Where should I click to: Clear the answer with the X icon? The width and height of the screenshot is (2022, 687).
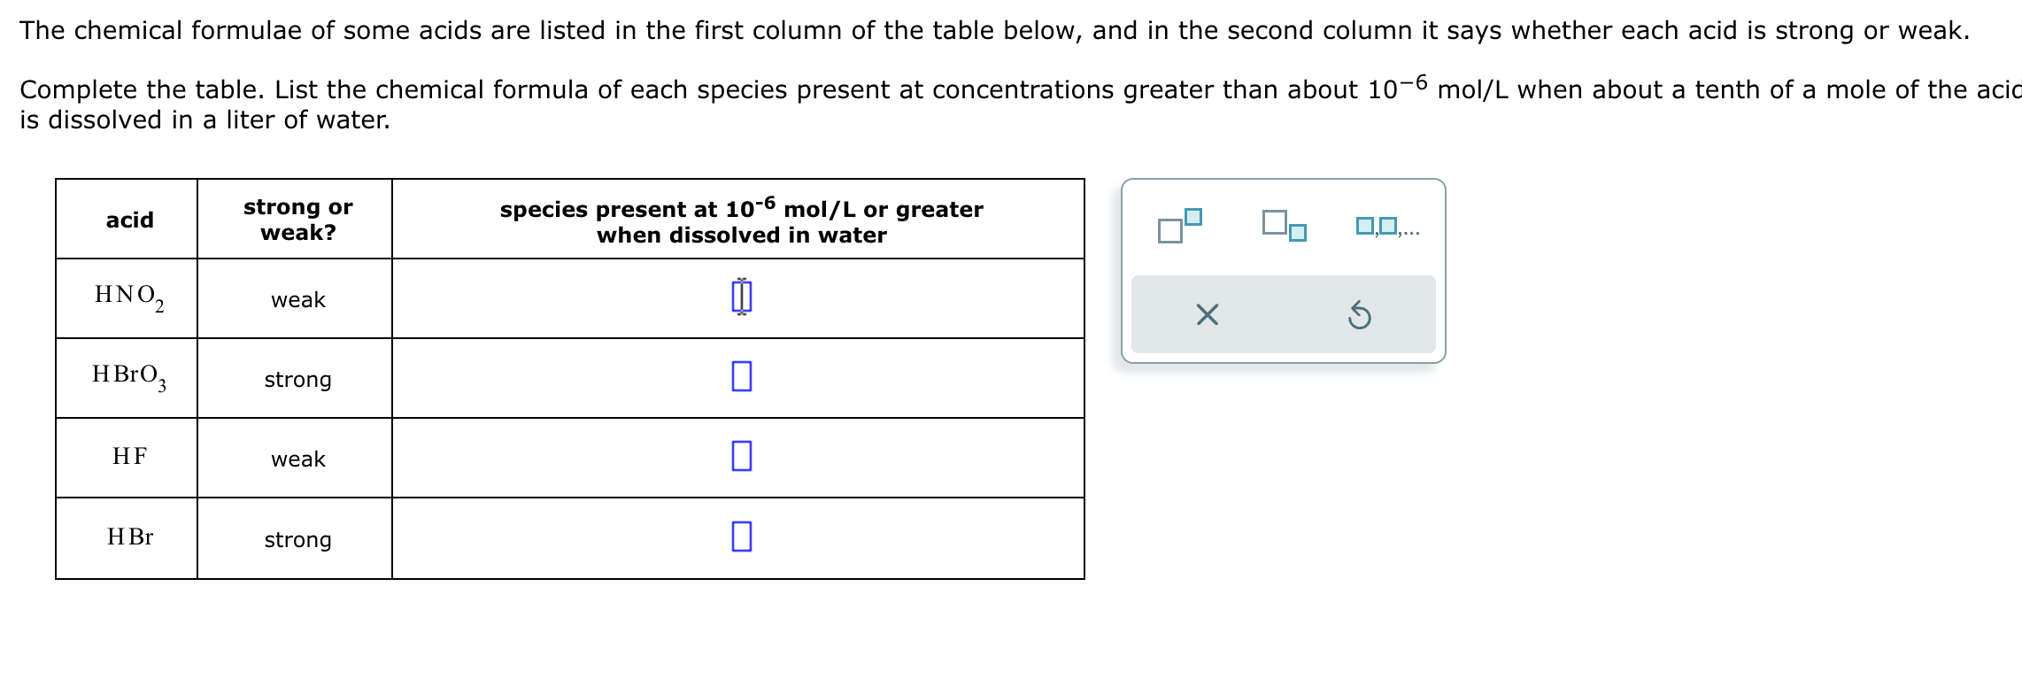click(x=1209, y=316)
